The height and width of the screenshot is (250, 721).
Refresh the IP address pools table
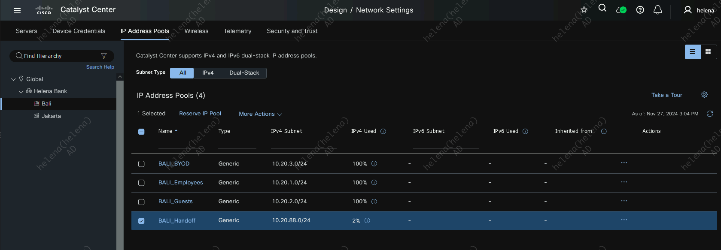click(710, 114)
